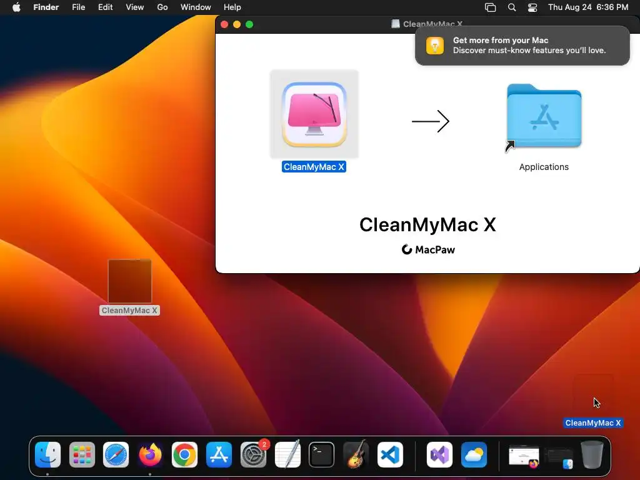Launch GarageBand from the Dock

(x=356, y=455)
